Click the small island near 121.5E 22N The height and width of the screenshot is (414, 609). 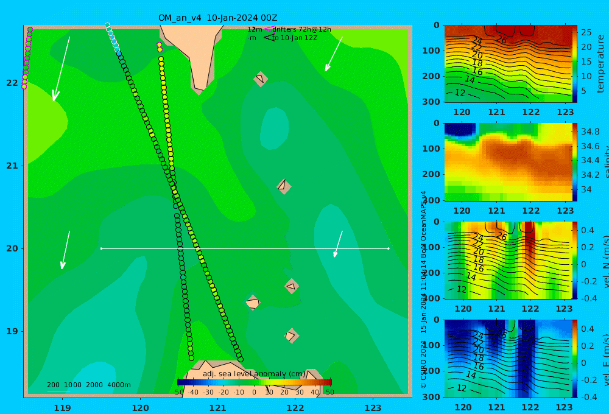[x=261, y=79]
